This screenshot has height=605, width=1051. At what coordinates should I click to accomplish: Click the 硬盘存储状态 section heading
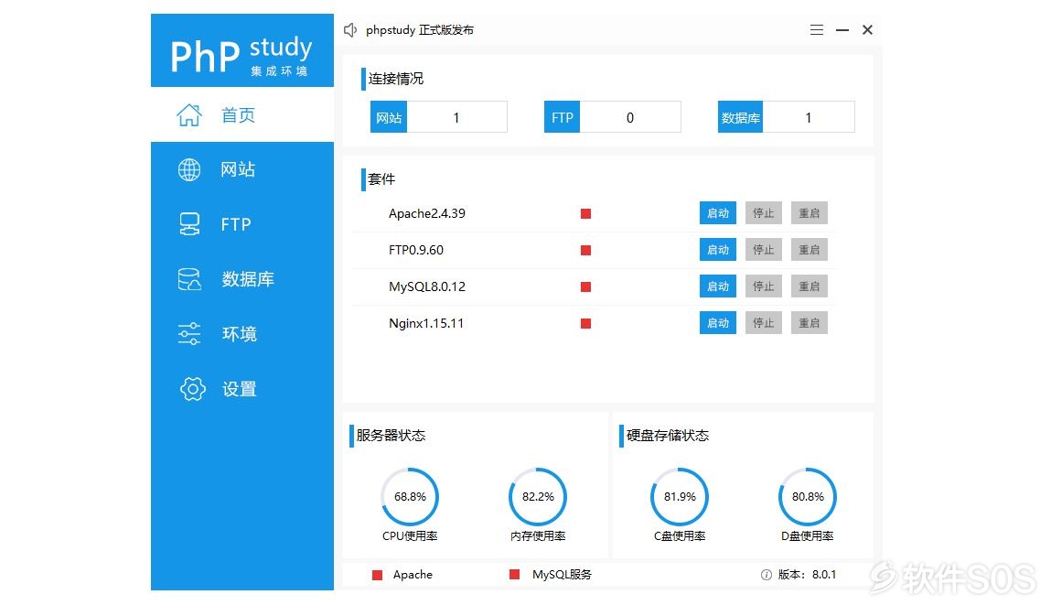click(668, 436)
